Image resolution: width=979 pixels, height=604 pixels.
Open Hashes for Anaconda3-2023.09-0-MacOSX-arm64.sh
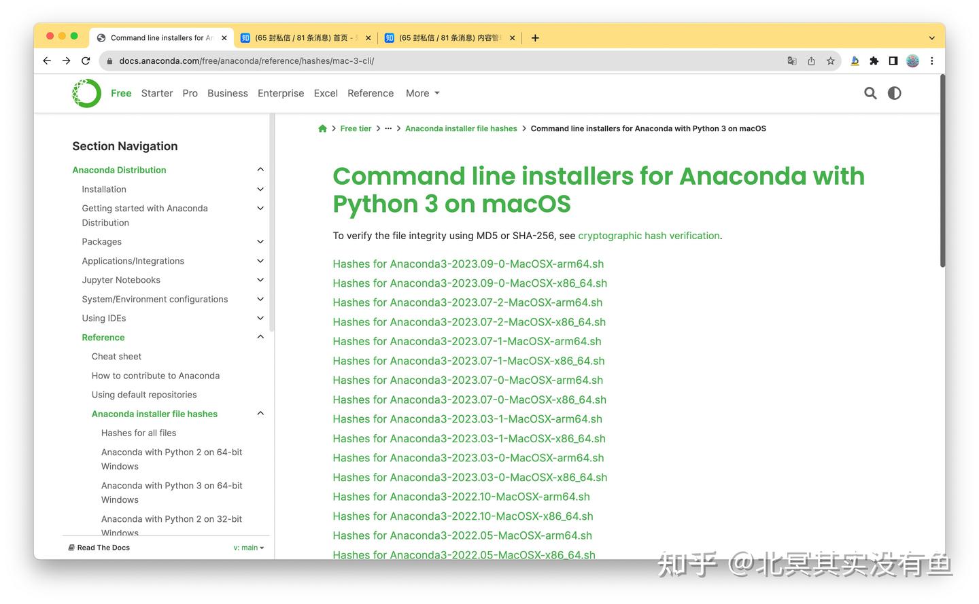pos(468,264)
